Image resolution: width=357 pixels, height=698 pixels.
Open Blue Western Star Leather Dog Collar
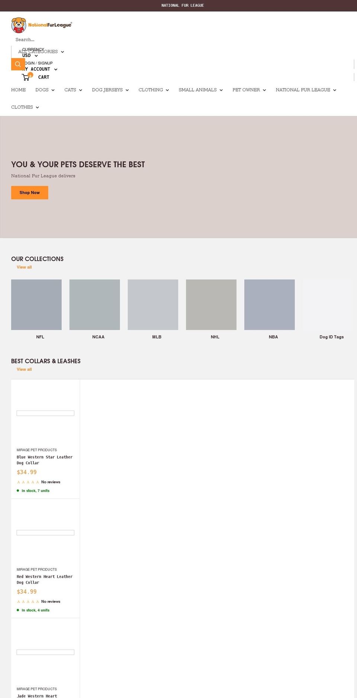tap(45, 460)
